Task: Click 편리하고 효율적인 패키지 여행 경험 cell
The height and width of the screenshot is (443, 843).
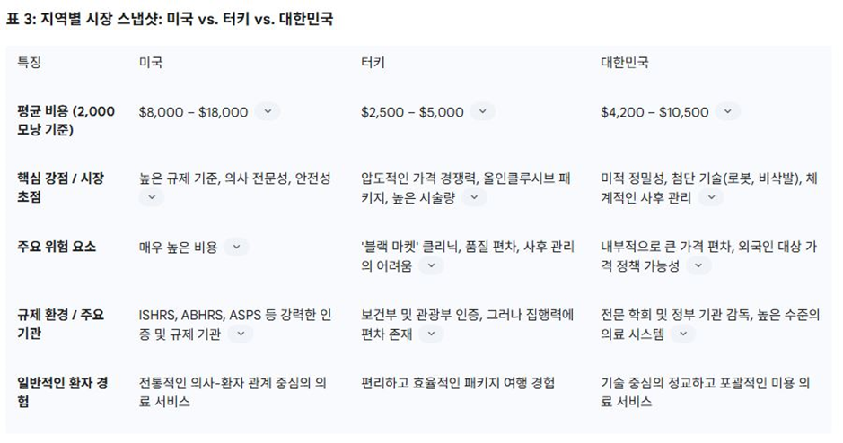Action: [x=457, y=383]
